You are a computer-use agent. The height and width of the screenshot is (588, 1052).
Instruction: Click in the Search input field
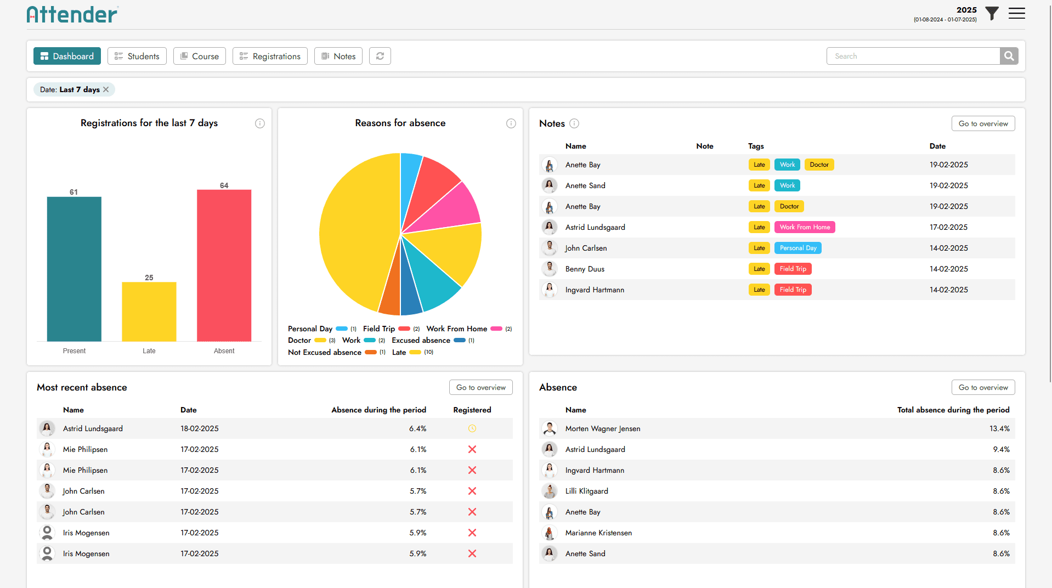tap(913, 56)
